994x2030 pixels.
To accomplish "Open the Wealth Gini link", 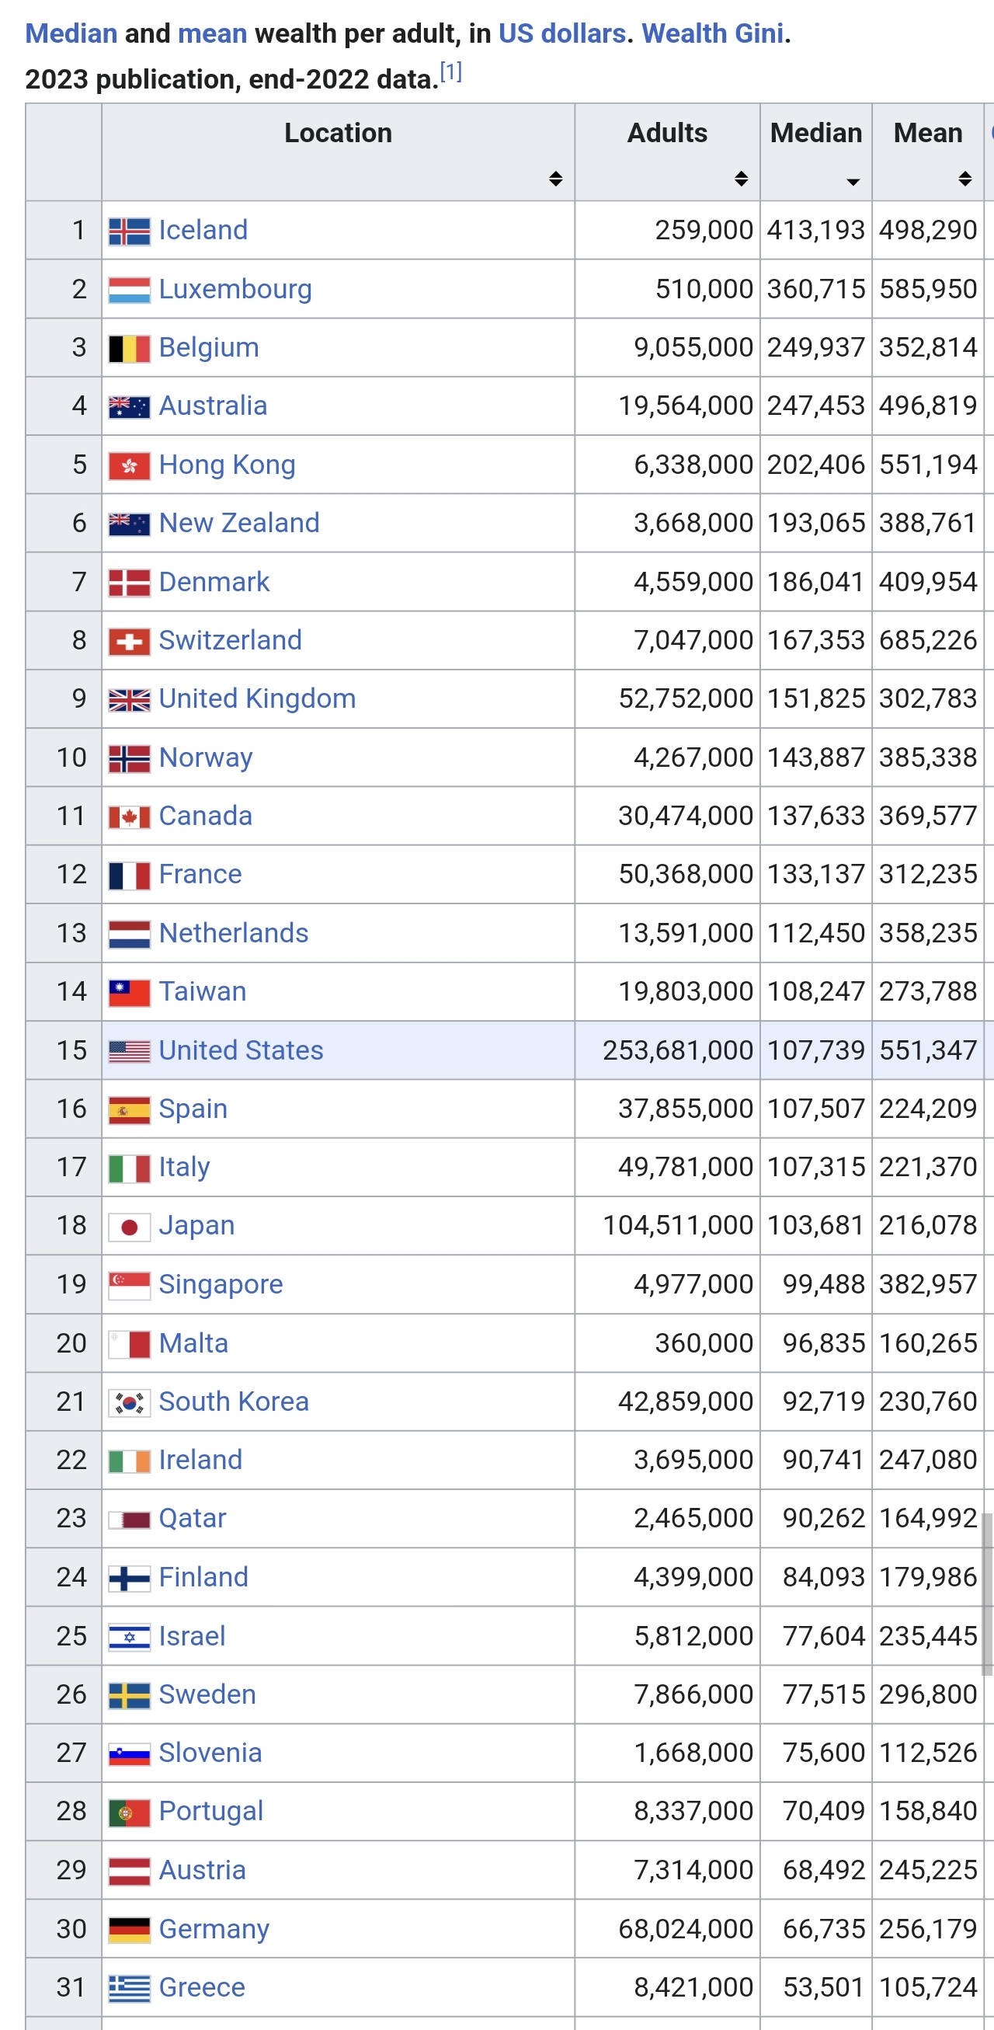I will pyautogui.click(x=712, y=33).
